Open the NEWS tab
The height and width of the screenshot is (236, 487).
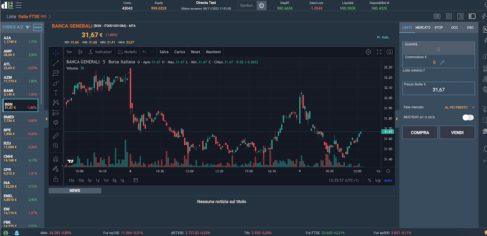tap(75, 190)
